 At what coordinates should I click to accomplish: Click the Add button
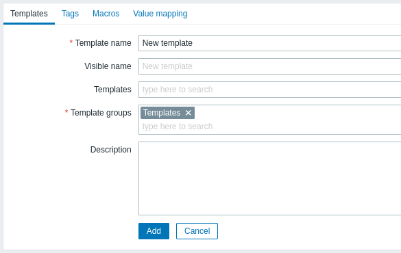click(x=154, y=231)
